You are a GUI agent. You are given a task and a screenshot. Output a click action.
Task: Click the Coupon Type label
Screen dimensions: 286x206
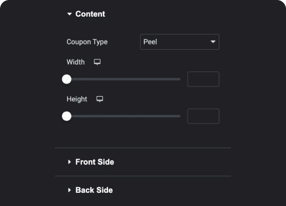tap(87, 42)
